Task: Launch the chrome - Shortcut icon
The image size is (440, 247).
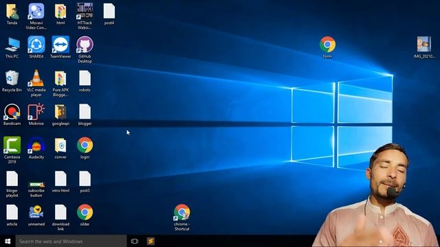Action: tap(181, 212)
